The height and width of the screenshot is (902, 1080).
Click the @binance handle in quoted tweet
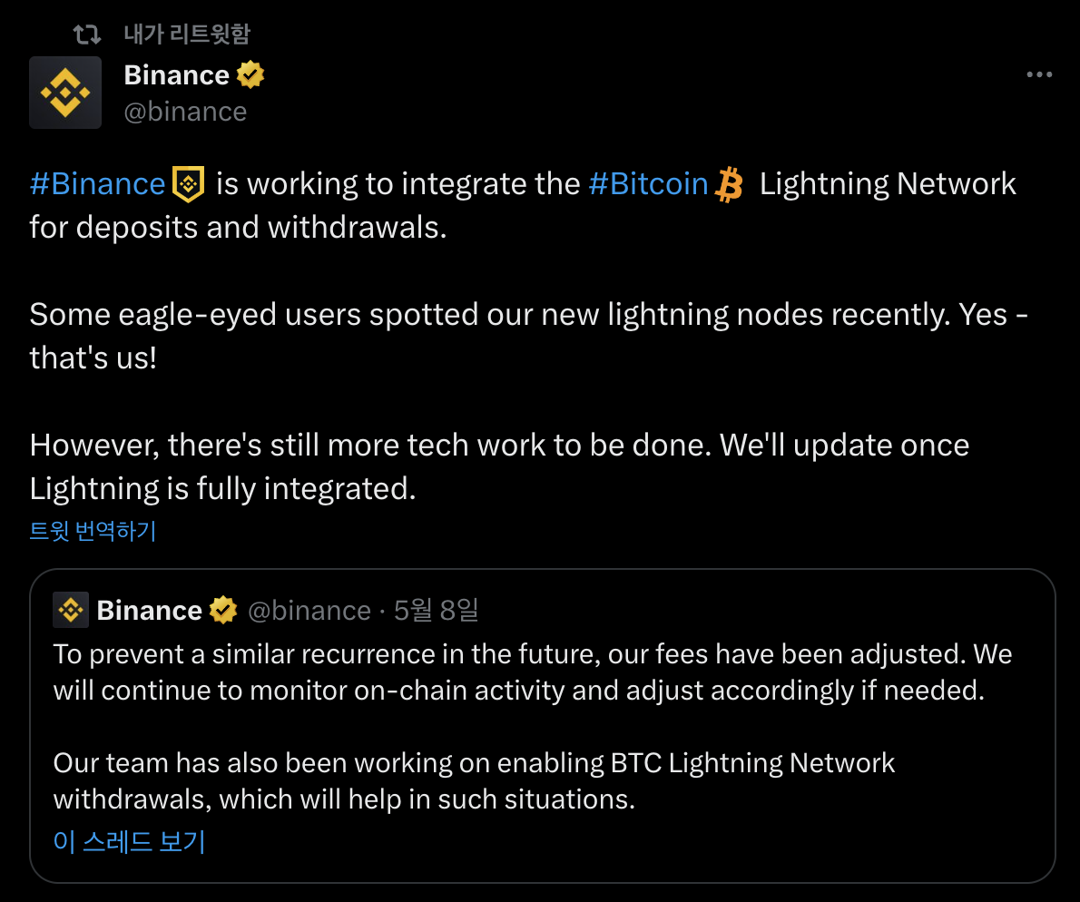point(309,610)
